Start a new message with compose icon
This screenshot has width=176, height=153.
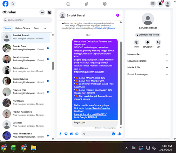point(50,12)
